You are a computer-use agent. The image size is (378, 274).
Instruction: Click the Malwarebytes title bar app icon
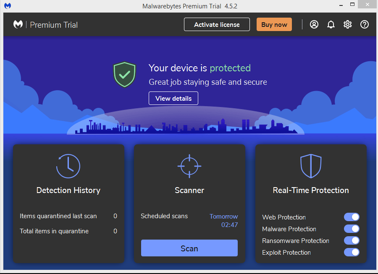tap(7, 6)
